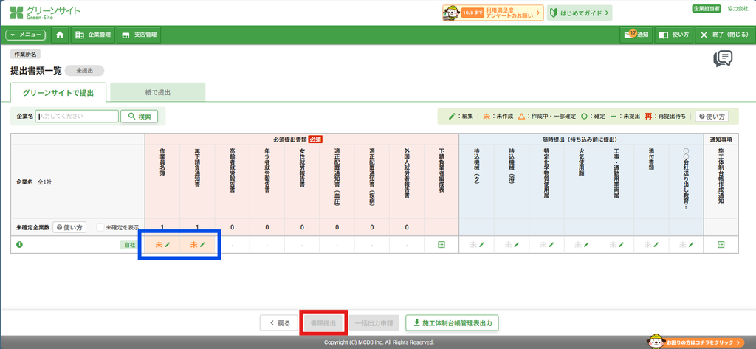This screenshot has height=349, width=756.
Task: Click the 書類提出 submit button
Action: 323,323
